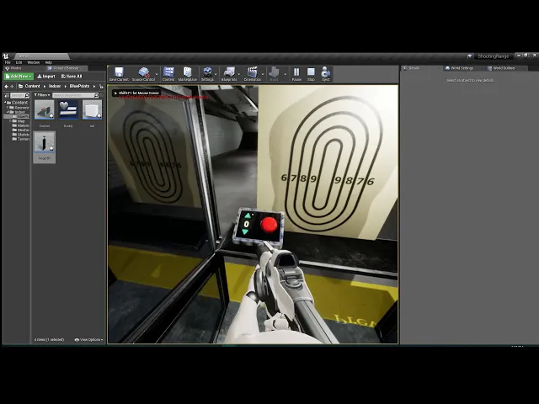The image size is (539, 404).
Task: Open the Filters dropdown
Action: [42, 95]
